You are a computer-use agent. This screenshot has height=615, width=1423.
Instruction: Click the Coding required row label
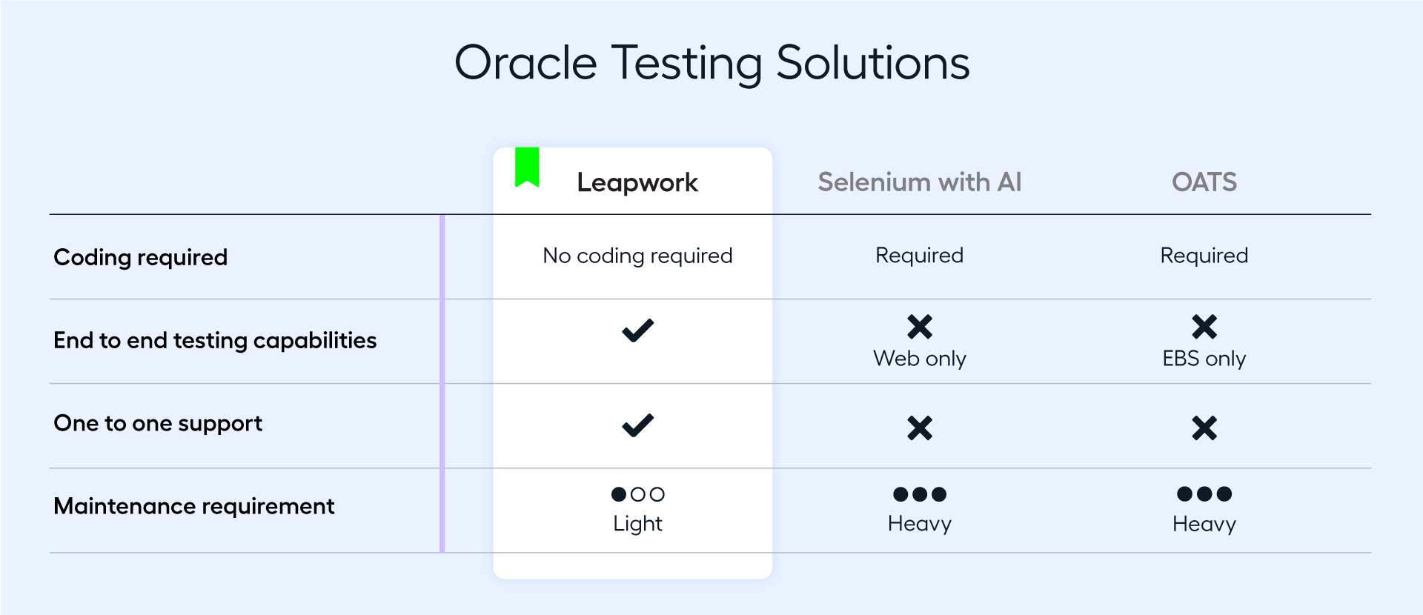pos(141,257)
